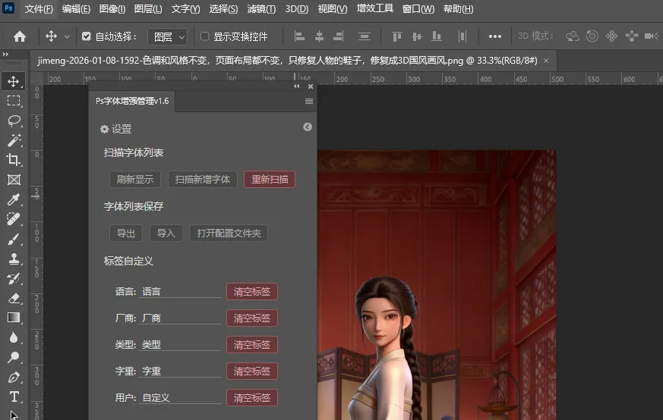This screenshot has width=663, height=420.
Task: Select the Brush tool
Action: [x=14, y=239]
